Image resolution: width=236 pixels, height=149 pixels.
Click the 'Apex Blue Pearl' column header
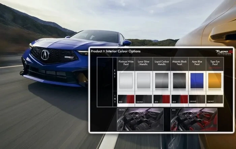tap(197, 63)
